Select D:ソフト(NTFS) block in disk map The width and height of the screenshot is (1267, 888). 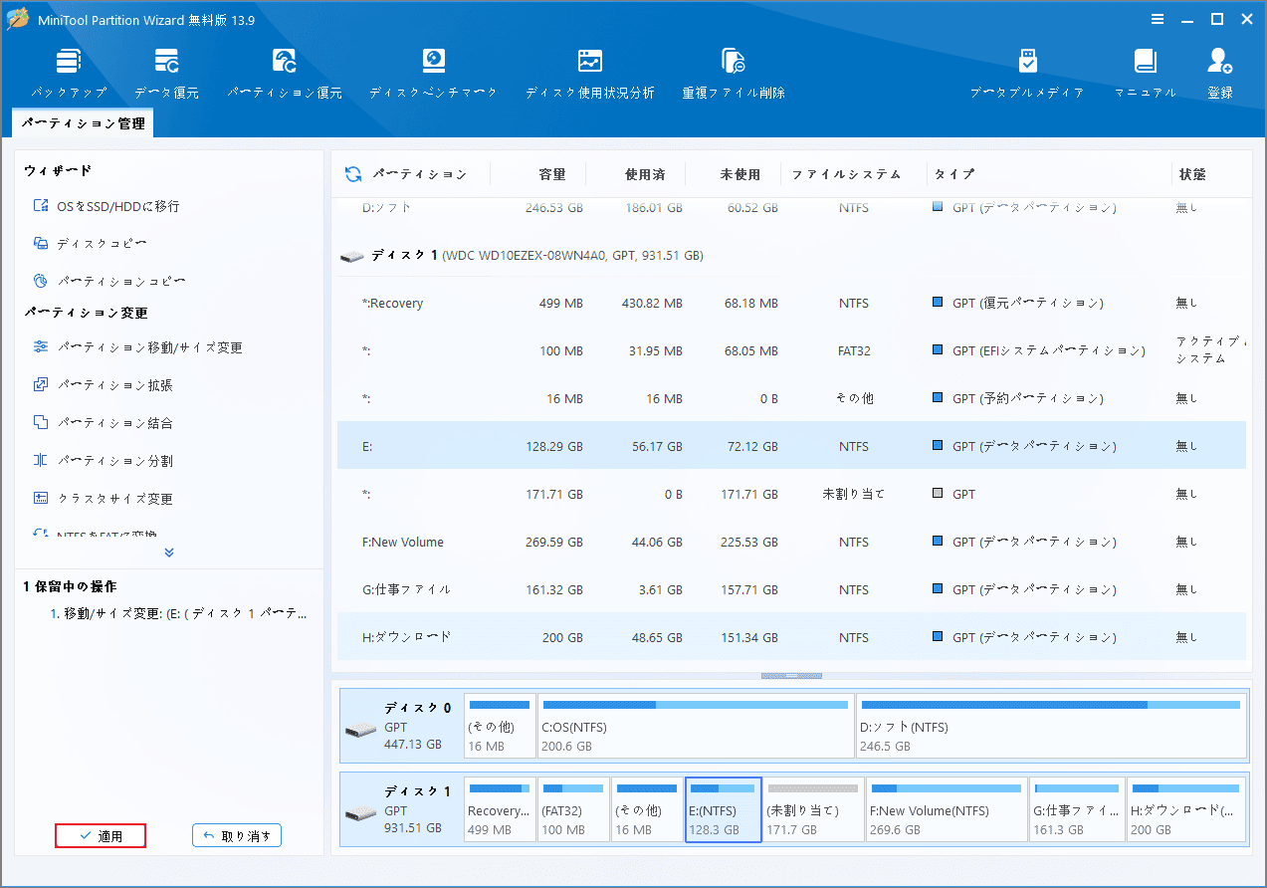(x=1051, y=726)
